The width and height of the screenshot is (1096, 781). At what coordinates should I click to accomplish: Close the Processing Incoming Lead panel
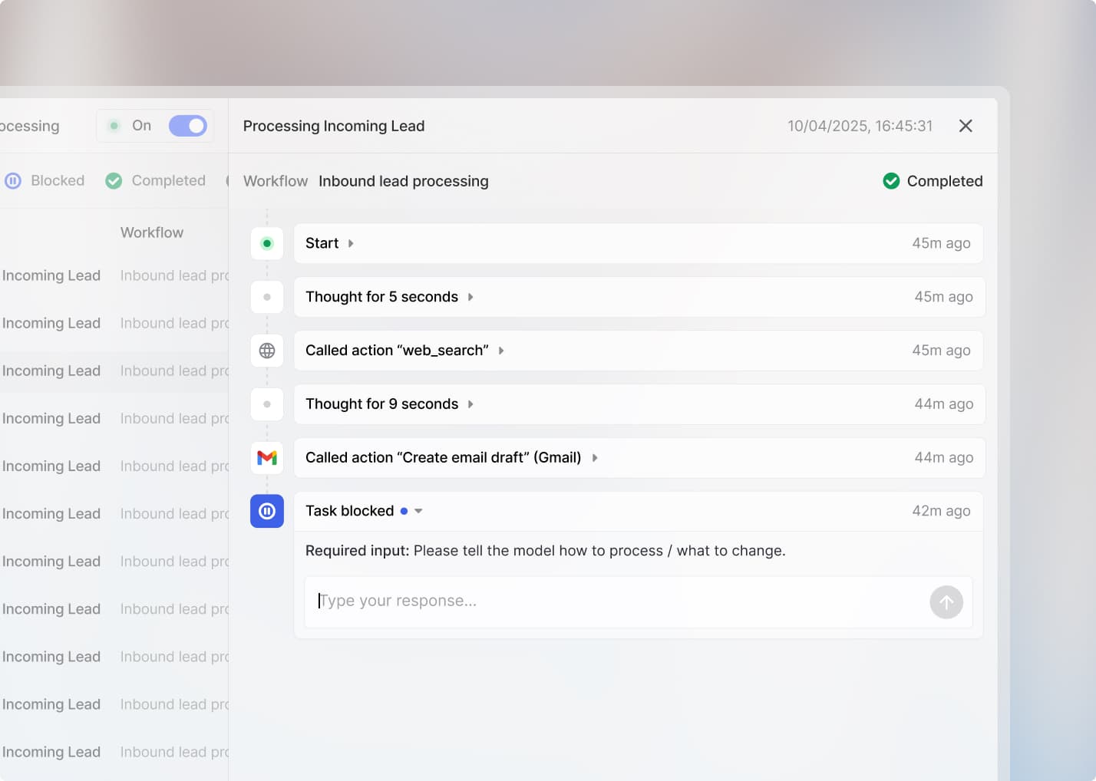click(x=966, y=126)
